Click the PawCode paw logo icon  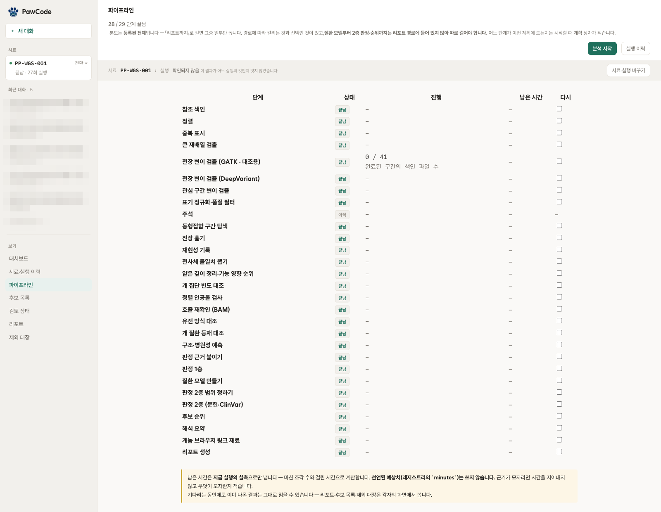[13, 12]
